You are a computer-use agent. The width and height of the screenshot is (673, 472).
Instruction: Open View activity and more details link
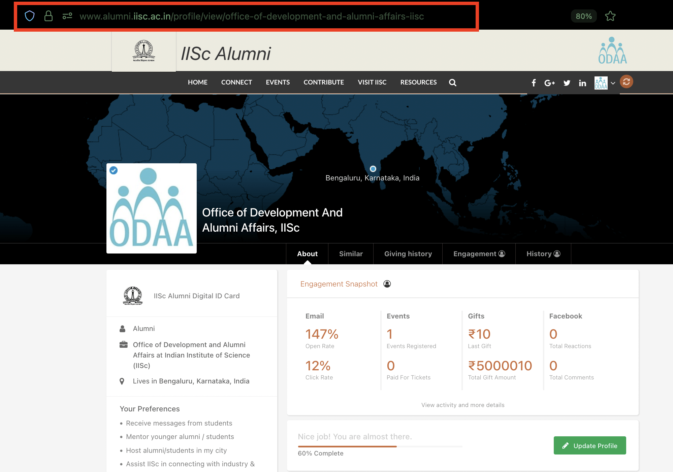[462, 405]
